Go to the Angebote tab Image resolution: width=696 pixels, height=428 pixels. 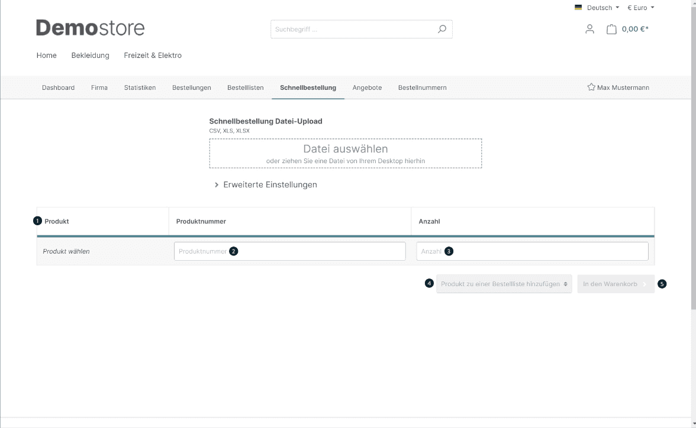[367, 87]
